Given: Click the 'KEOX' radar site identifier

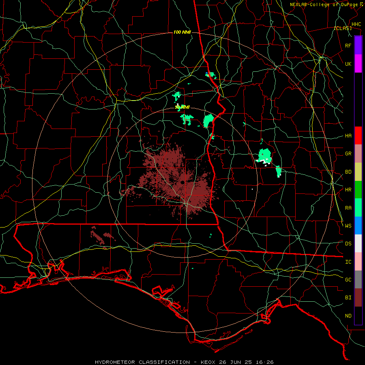Looking at the screenshot, I should click(x=208, y=362).
